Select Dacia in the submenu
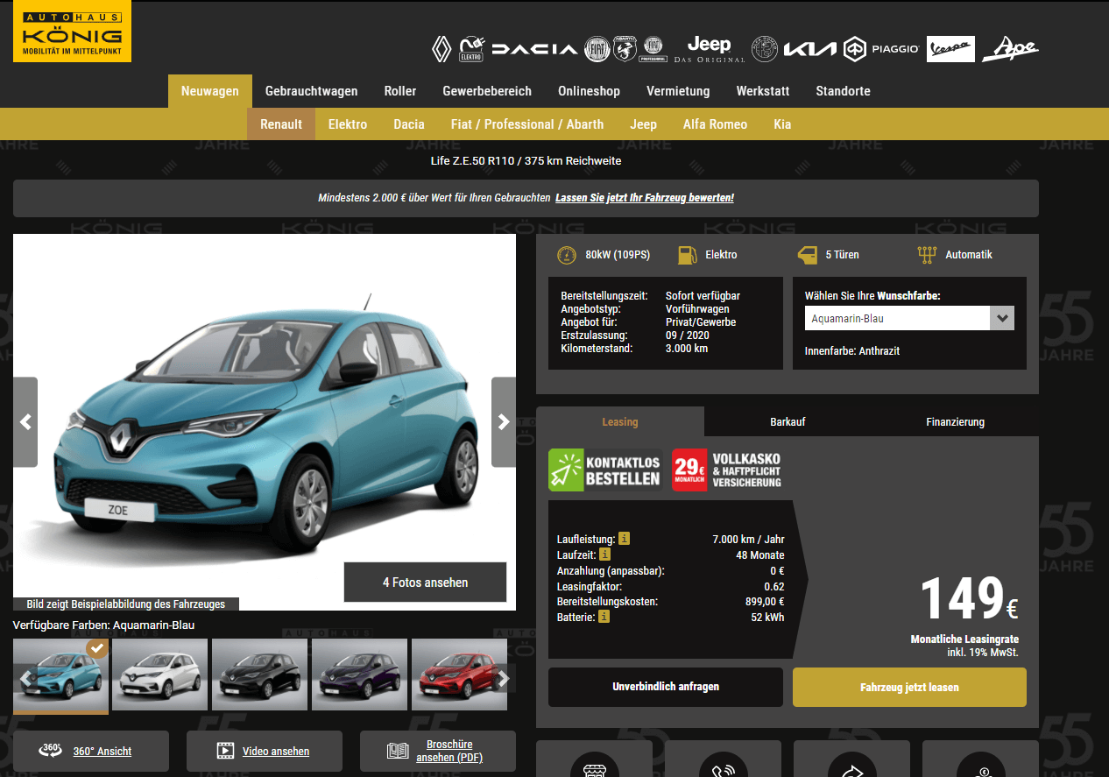 [x=409, y=124]
